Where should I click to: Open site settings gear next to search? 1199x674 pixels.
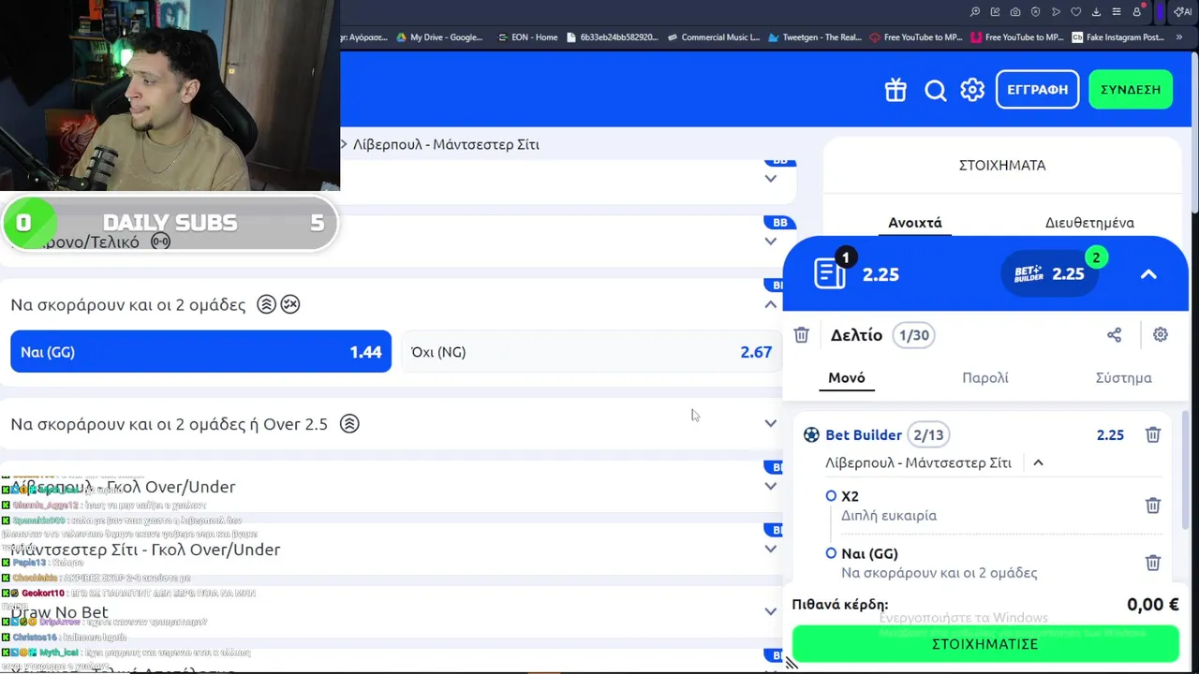[972, 90]
